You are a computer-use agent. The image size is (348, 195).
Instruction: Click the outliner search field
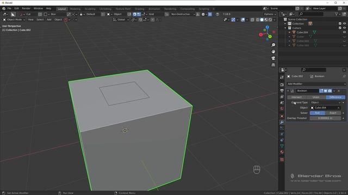(x=310, y=14)
